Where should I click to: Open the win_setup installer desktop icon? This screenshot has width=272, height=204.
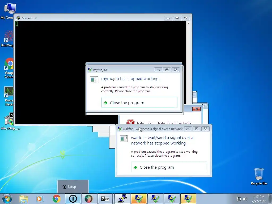click(x=10, y=121)
